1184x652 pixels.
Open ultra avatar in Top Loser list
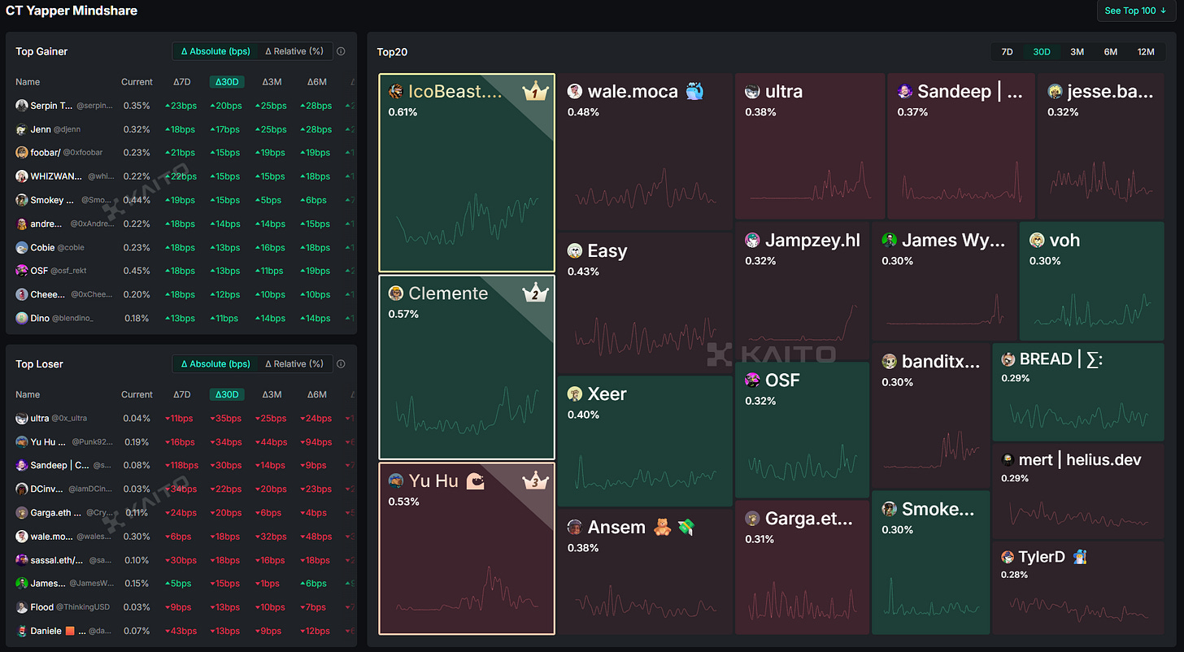(22, 418)
